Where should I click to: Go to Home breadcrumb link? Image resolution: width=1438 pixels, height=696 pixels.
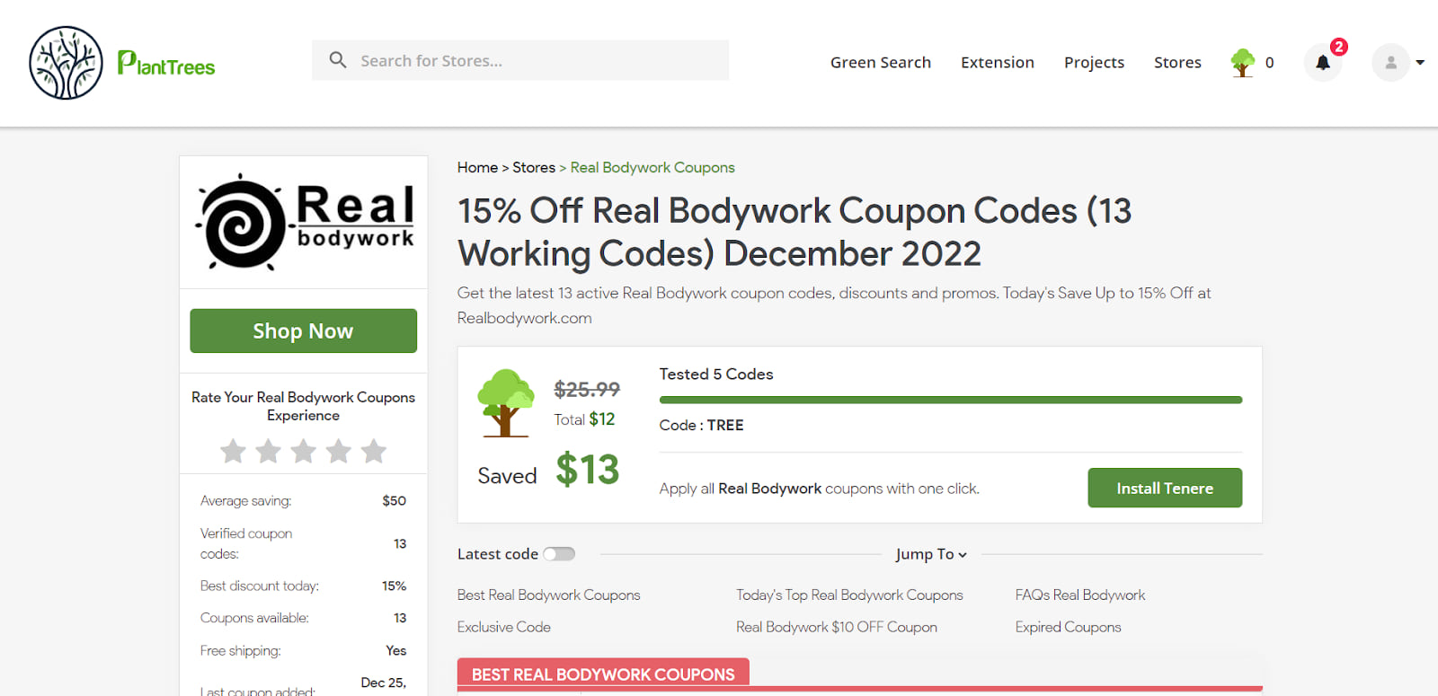[x=477, y=167]
